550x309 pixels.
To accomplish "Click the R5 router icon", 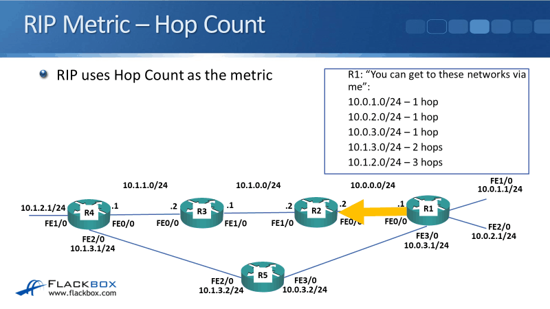I will point(263,276).
